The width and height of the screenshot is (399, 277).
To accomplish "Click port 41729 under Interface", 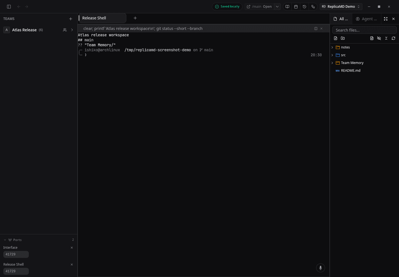I will tap(16, 254).
